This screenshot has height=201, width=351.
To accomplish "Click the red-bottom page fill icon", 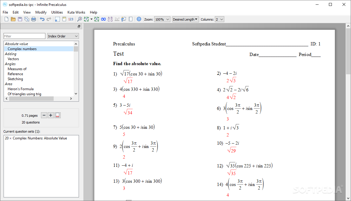I will [57, 115].
